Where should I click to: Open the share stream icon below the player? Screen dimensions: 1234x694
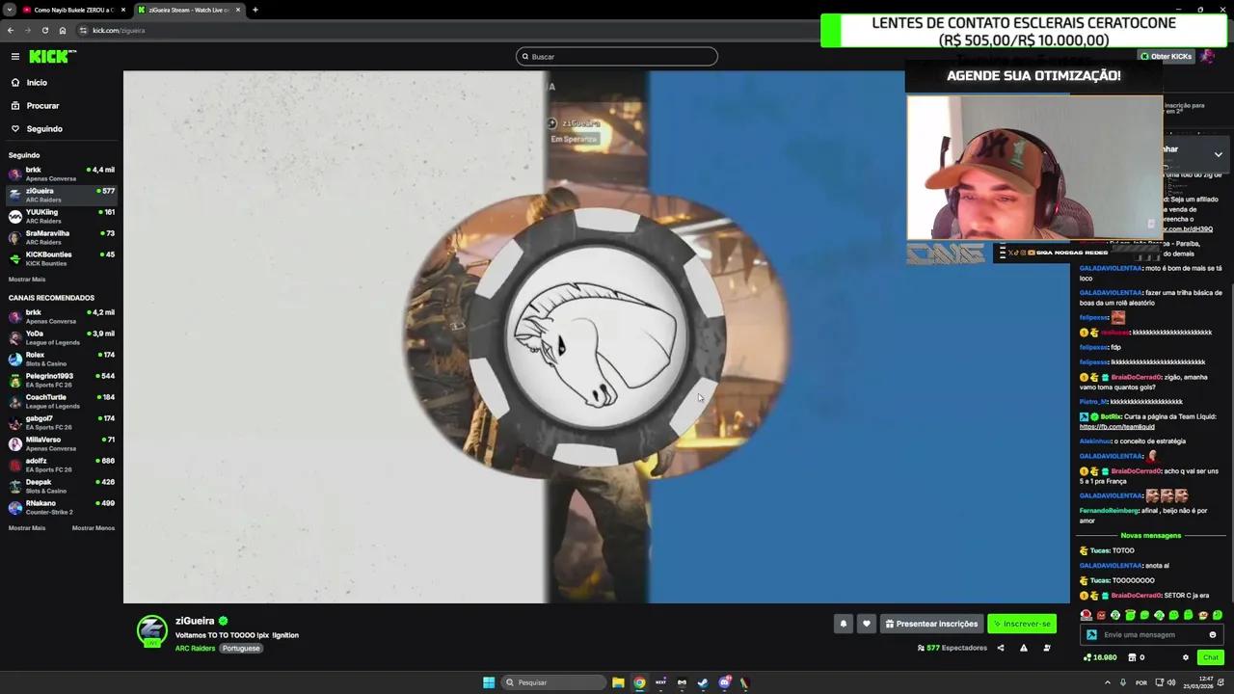click(1001, 648)
